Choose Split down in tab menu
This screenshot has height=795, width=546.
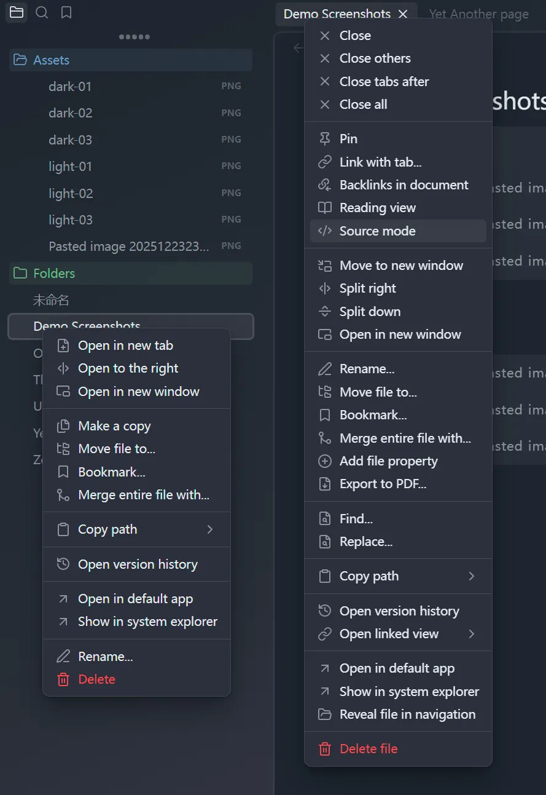[x=370, y=312]
